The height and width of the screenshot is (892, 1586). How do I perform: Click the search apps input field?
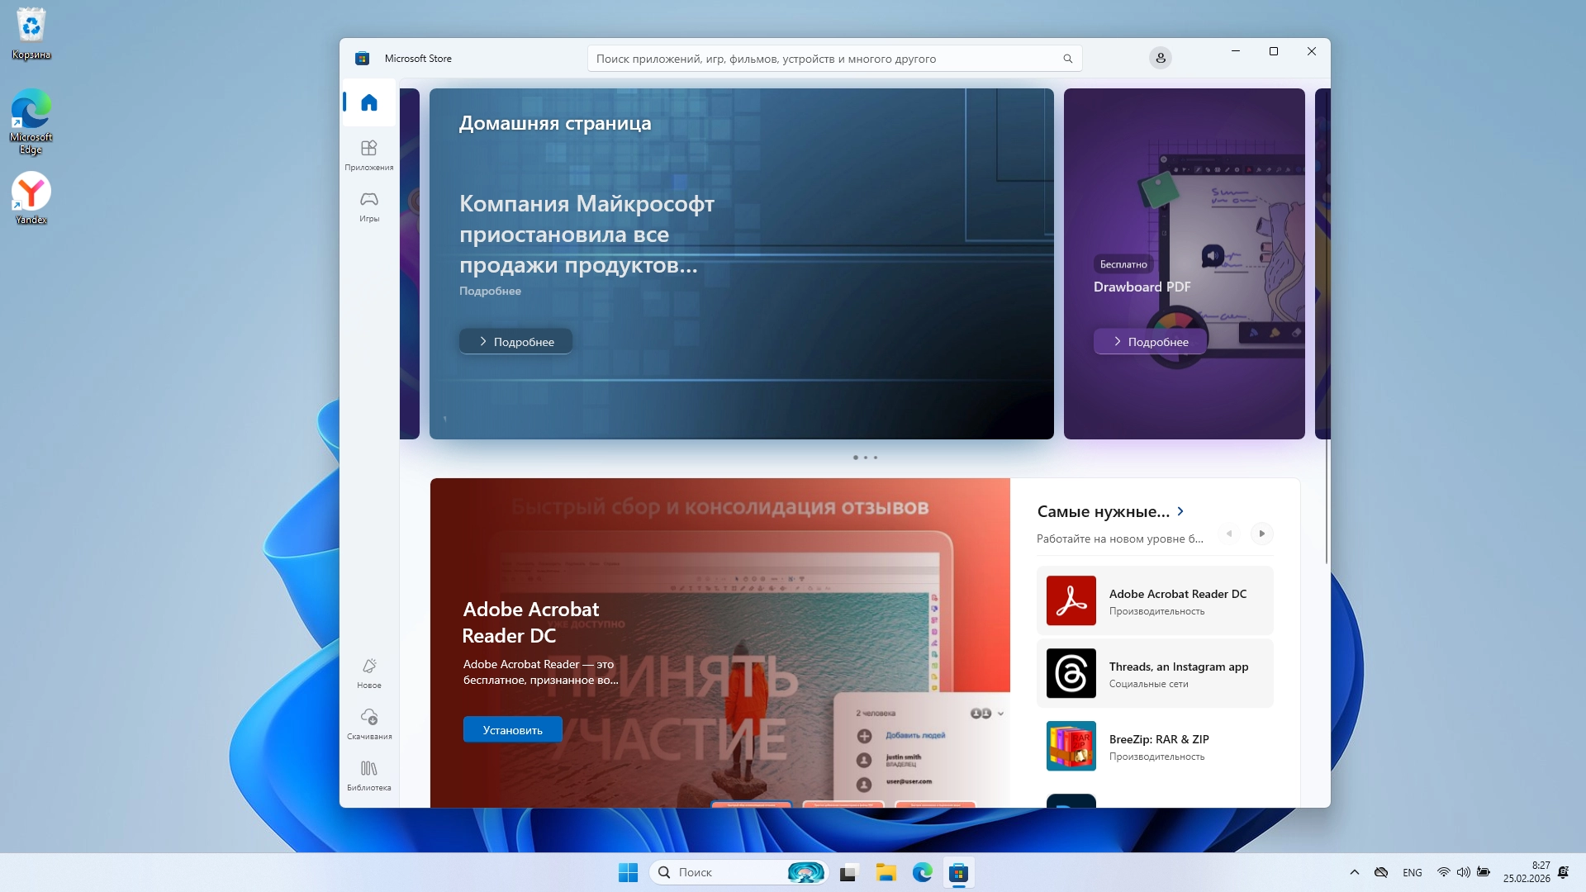pos(826,59)
